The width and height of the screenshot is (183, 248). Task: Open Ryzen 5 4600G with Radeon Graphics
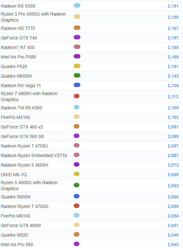pyautogui.click(x=29, y=186)
